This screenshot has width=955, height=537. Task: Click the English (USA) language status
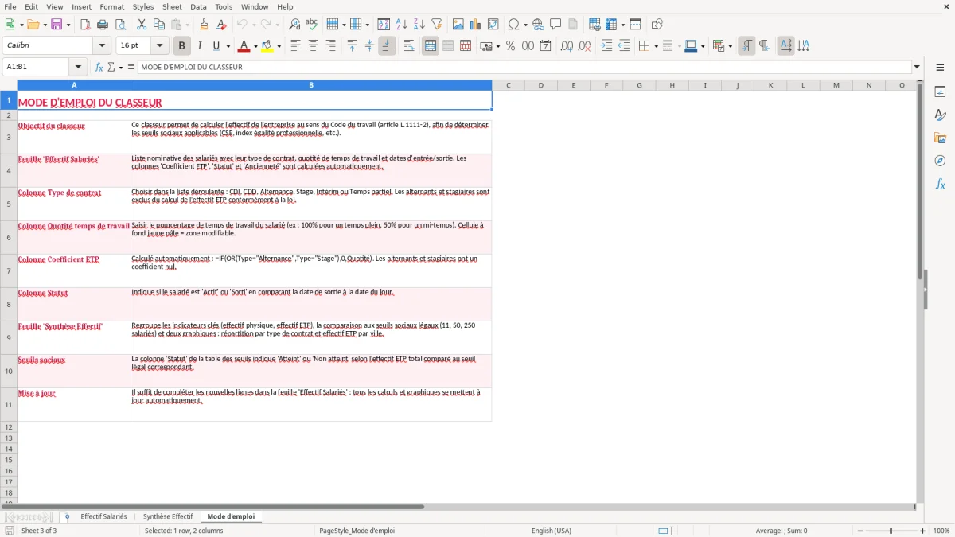551,531
